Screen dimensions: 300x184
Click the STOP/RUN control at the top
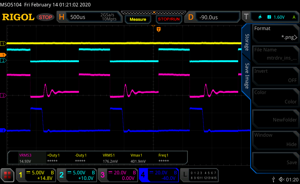pos(169,19)
